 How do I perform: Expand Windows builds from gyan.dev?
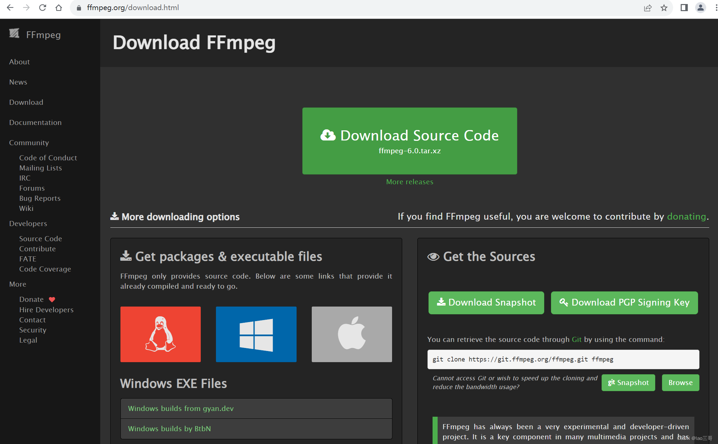point(181,408)
